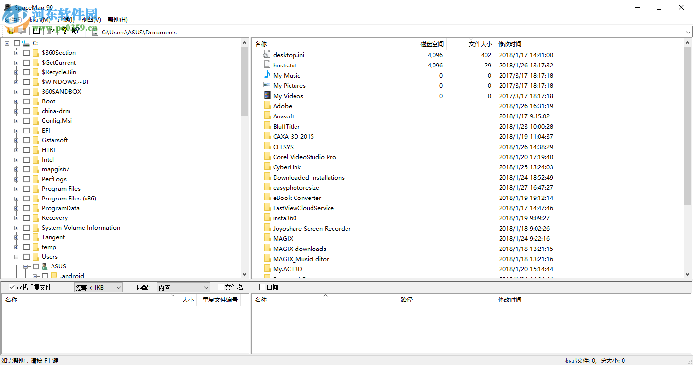The width and height of the screenshot is (693, 365).
Task: Sort files by 修改时间 column header
Action: coord(510,44)
